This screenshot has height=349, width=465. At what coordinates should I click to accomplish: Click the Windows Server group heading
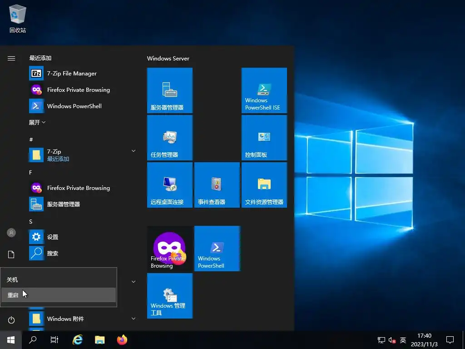point(168,59)
